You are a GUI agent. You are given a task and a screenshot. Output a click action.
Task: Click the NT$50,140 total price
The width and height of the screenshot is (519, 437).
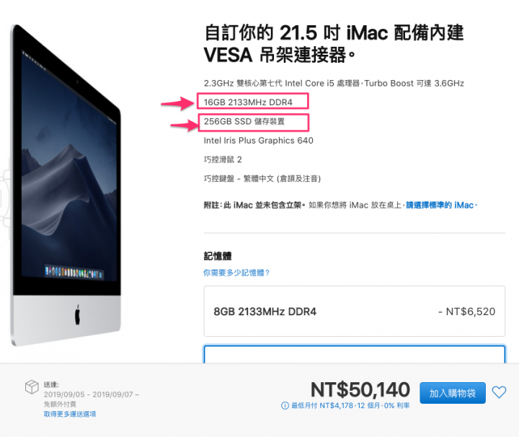point(360,389)
